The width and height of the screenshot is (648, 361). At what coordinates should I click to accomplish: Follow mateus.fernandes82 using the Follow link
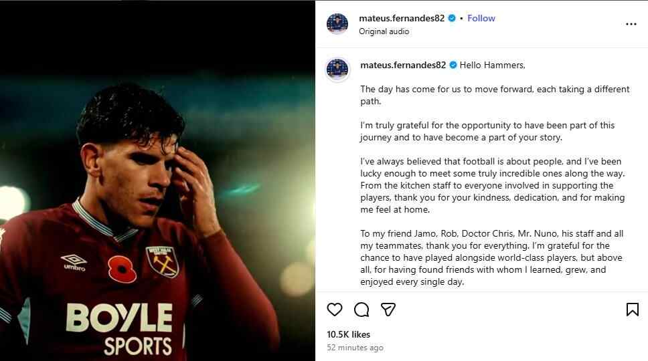click(481, 18)
